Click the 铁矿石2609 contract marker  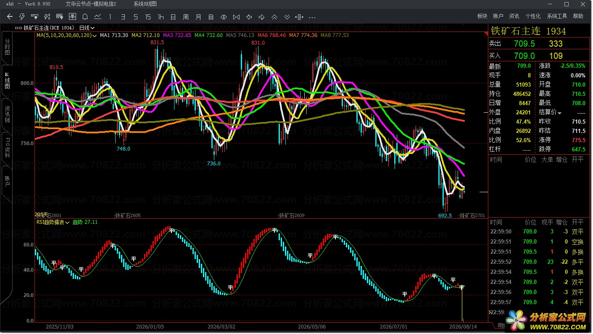(292, 215)
